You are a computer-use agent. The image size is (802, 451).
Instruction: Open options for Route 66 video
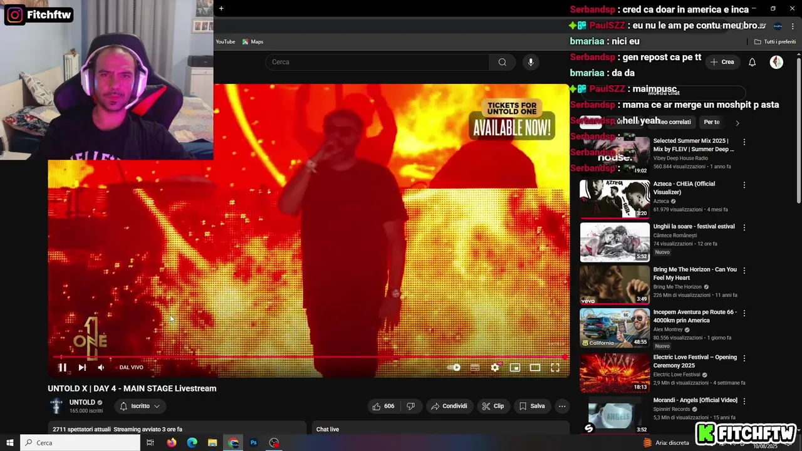point(744,313)
